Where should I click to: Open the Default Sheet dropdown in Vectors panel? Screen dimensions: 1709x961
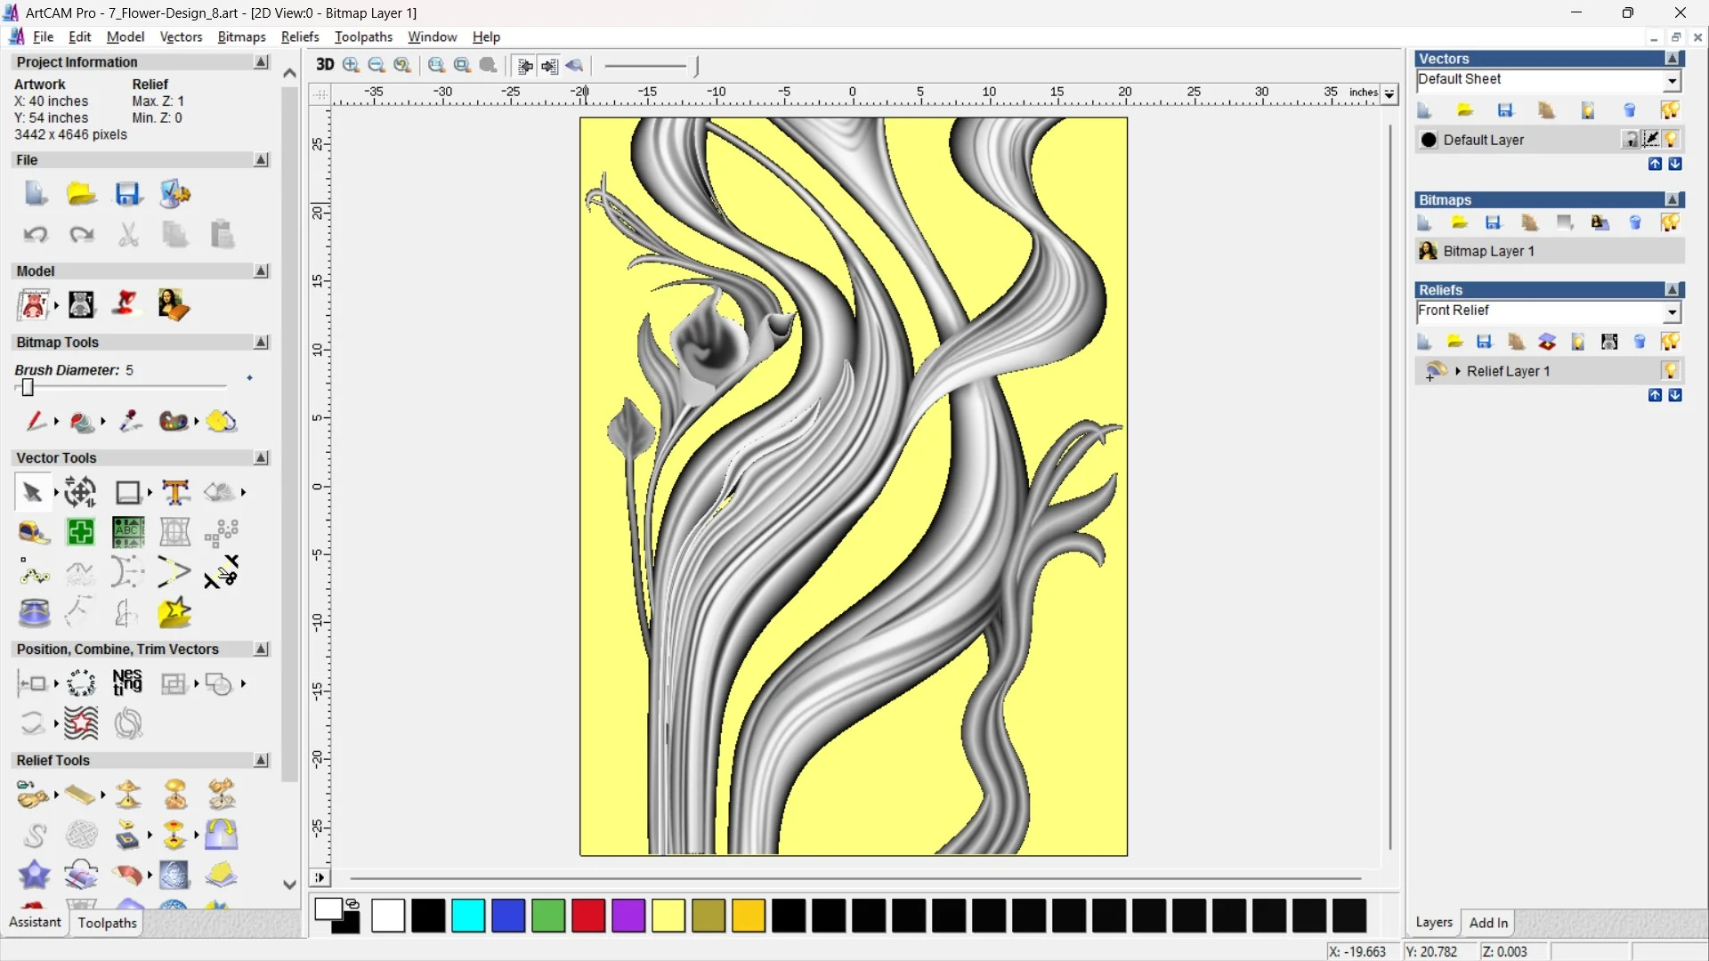pos(1673,80)
